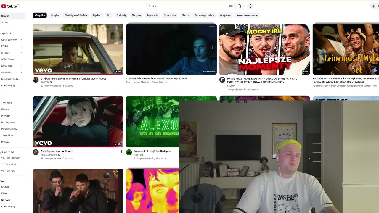Play the NAJLEPSZE MOMENTY thumbnail
Viewport: 379px width, 213px height.
point(265,49)
